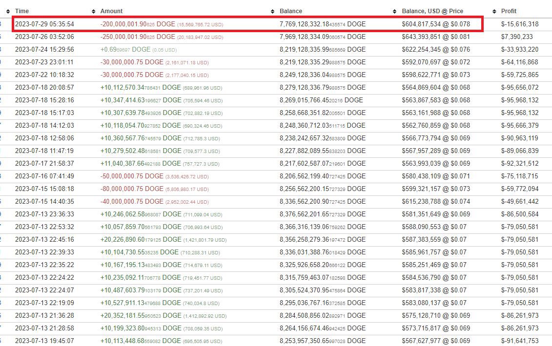Sort table by Time column arrows
The image size is (552, 346).
pyautogui.click(x=8, y=12)
